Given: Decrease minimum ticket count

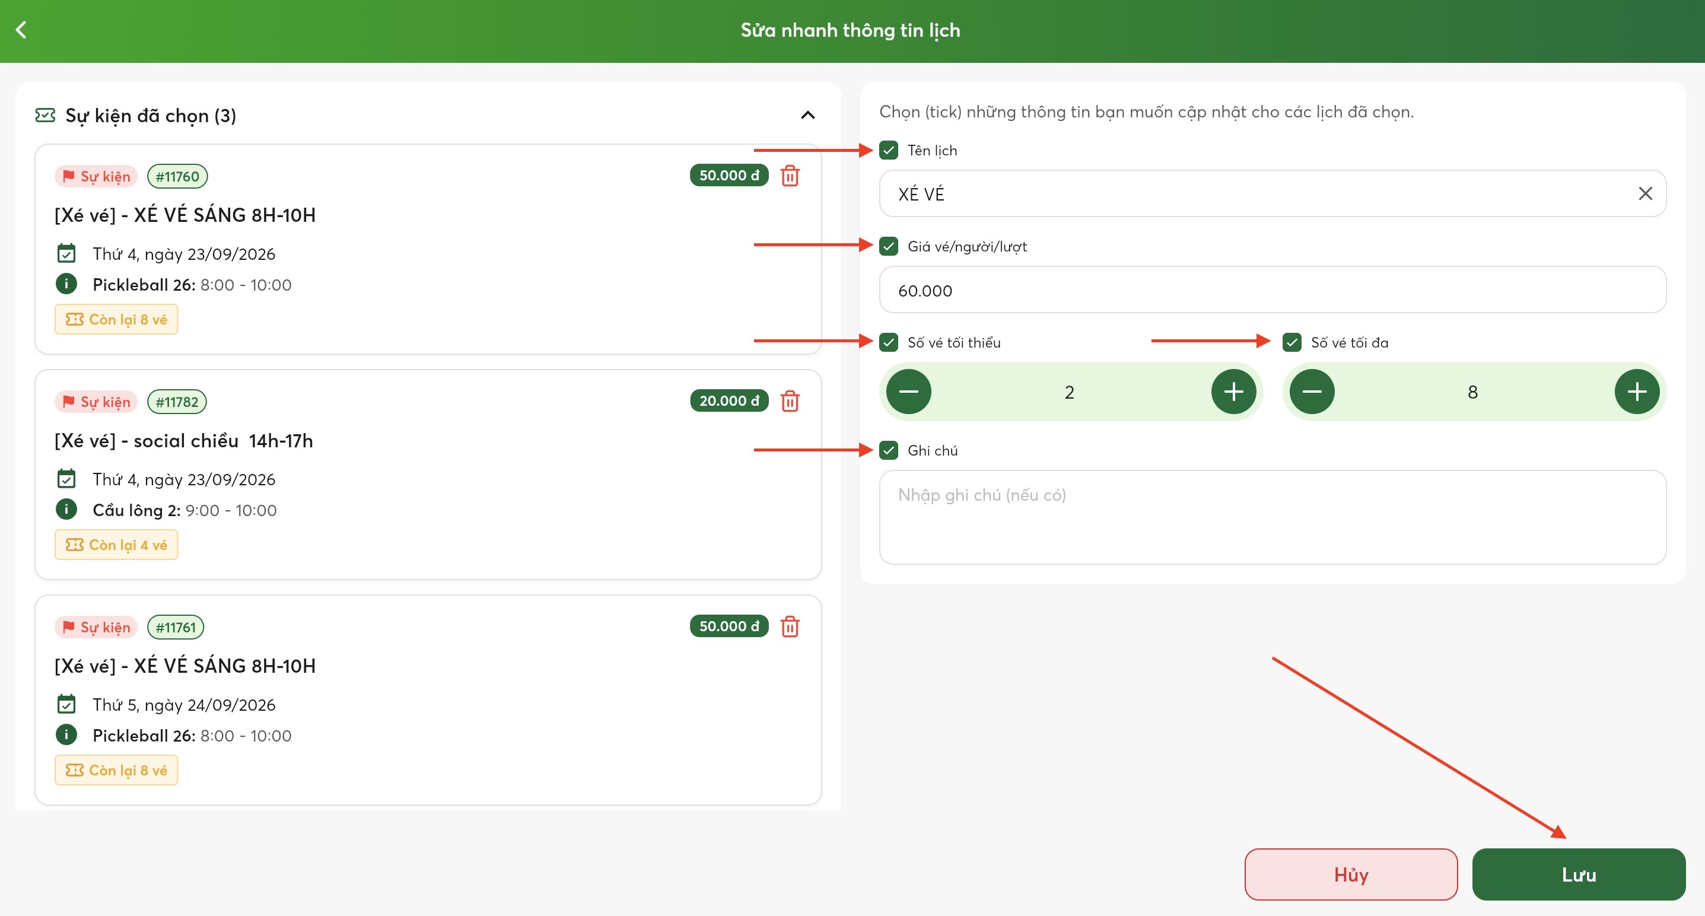Looking at the screenshot, I should coord(909,392).
